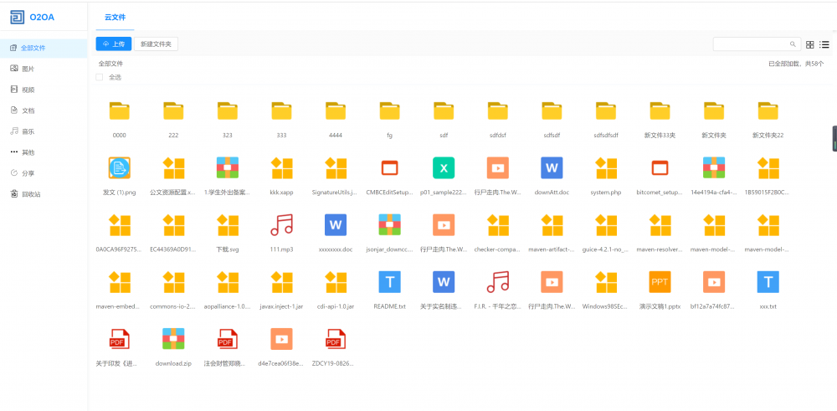Select the 111.mp3 music file
This screenshot has height=411, width=837.
pyautogui.click(x=281, y=224)
